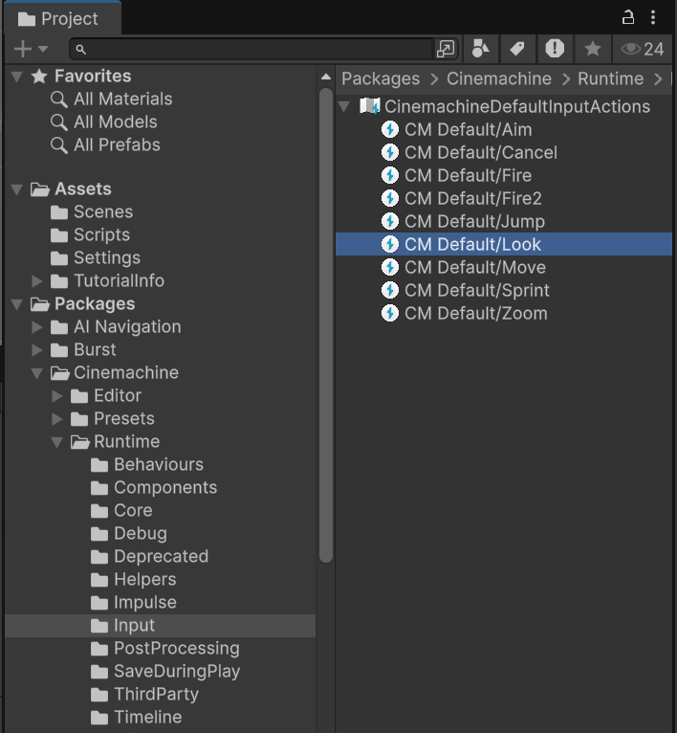
Task: Select the Project tab
Action: tap(59, 18)
